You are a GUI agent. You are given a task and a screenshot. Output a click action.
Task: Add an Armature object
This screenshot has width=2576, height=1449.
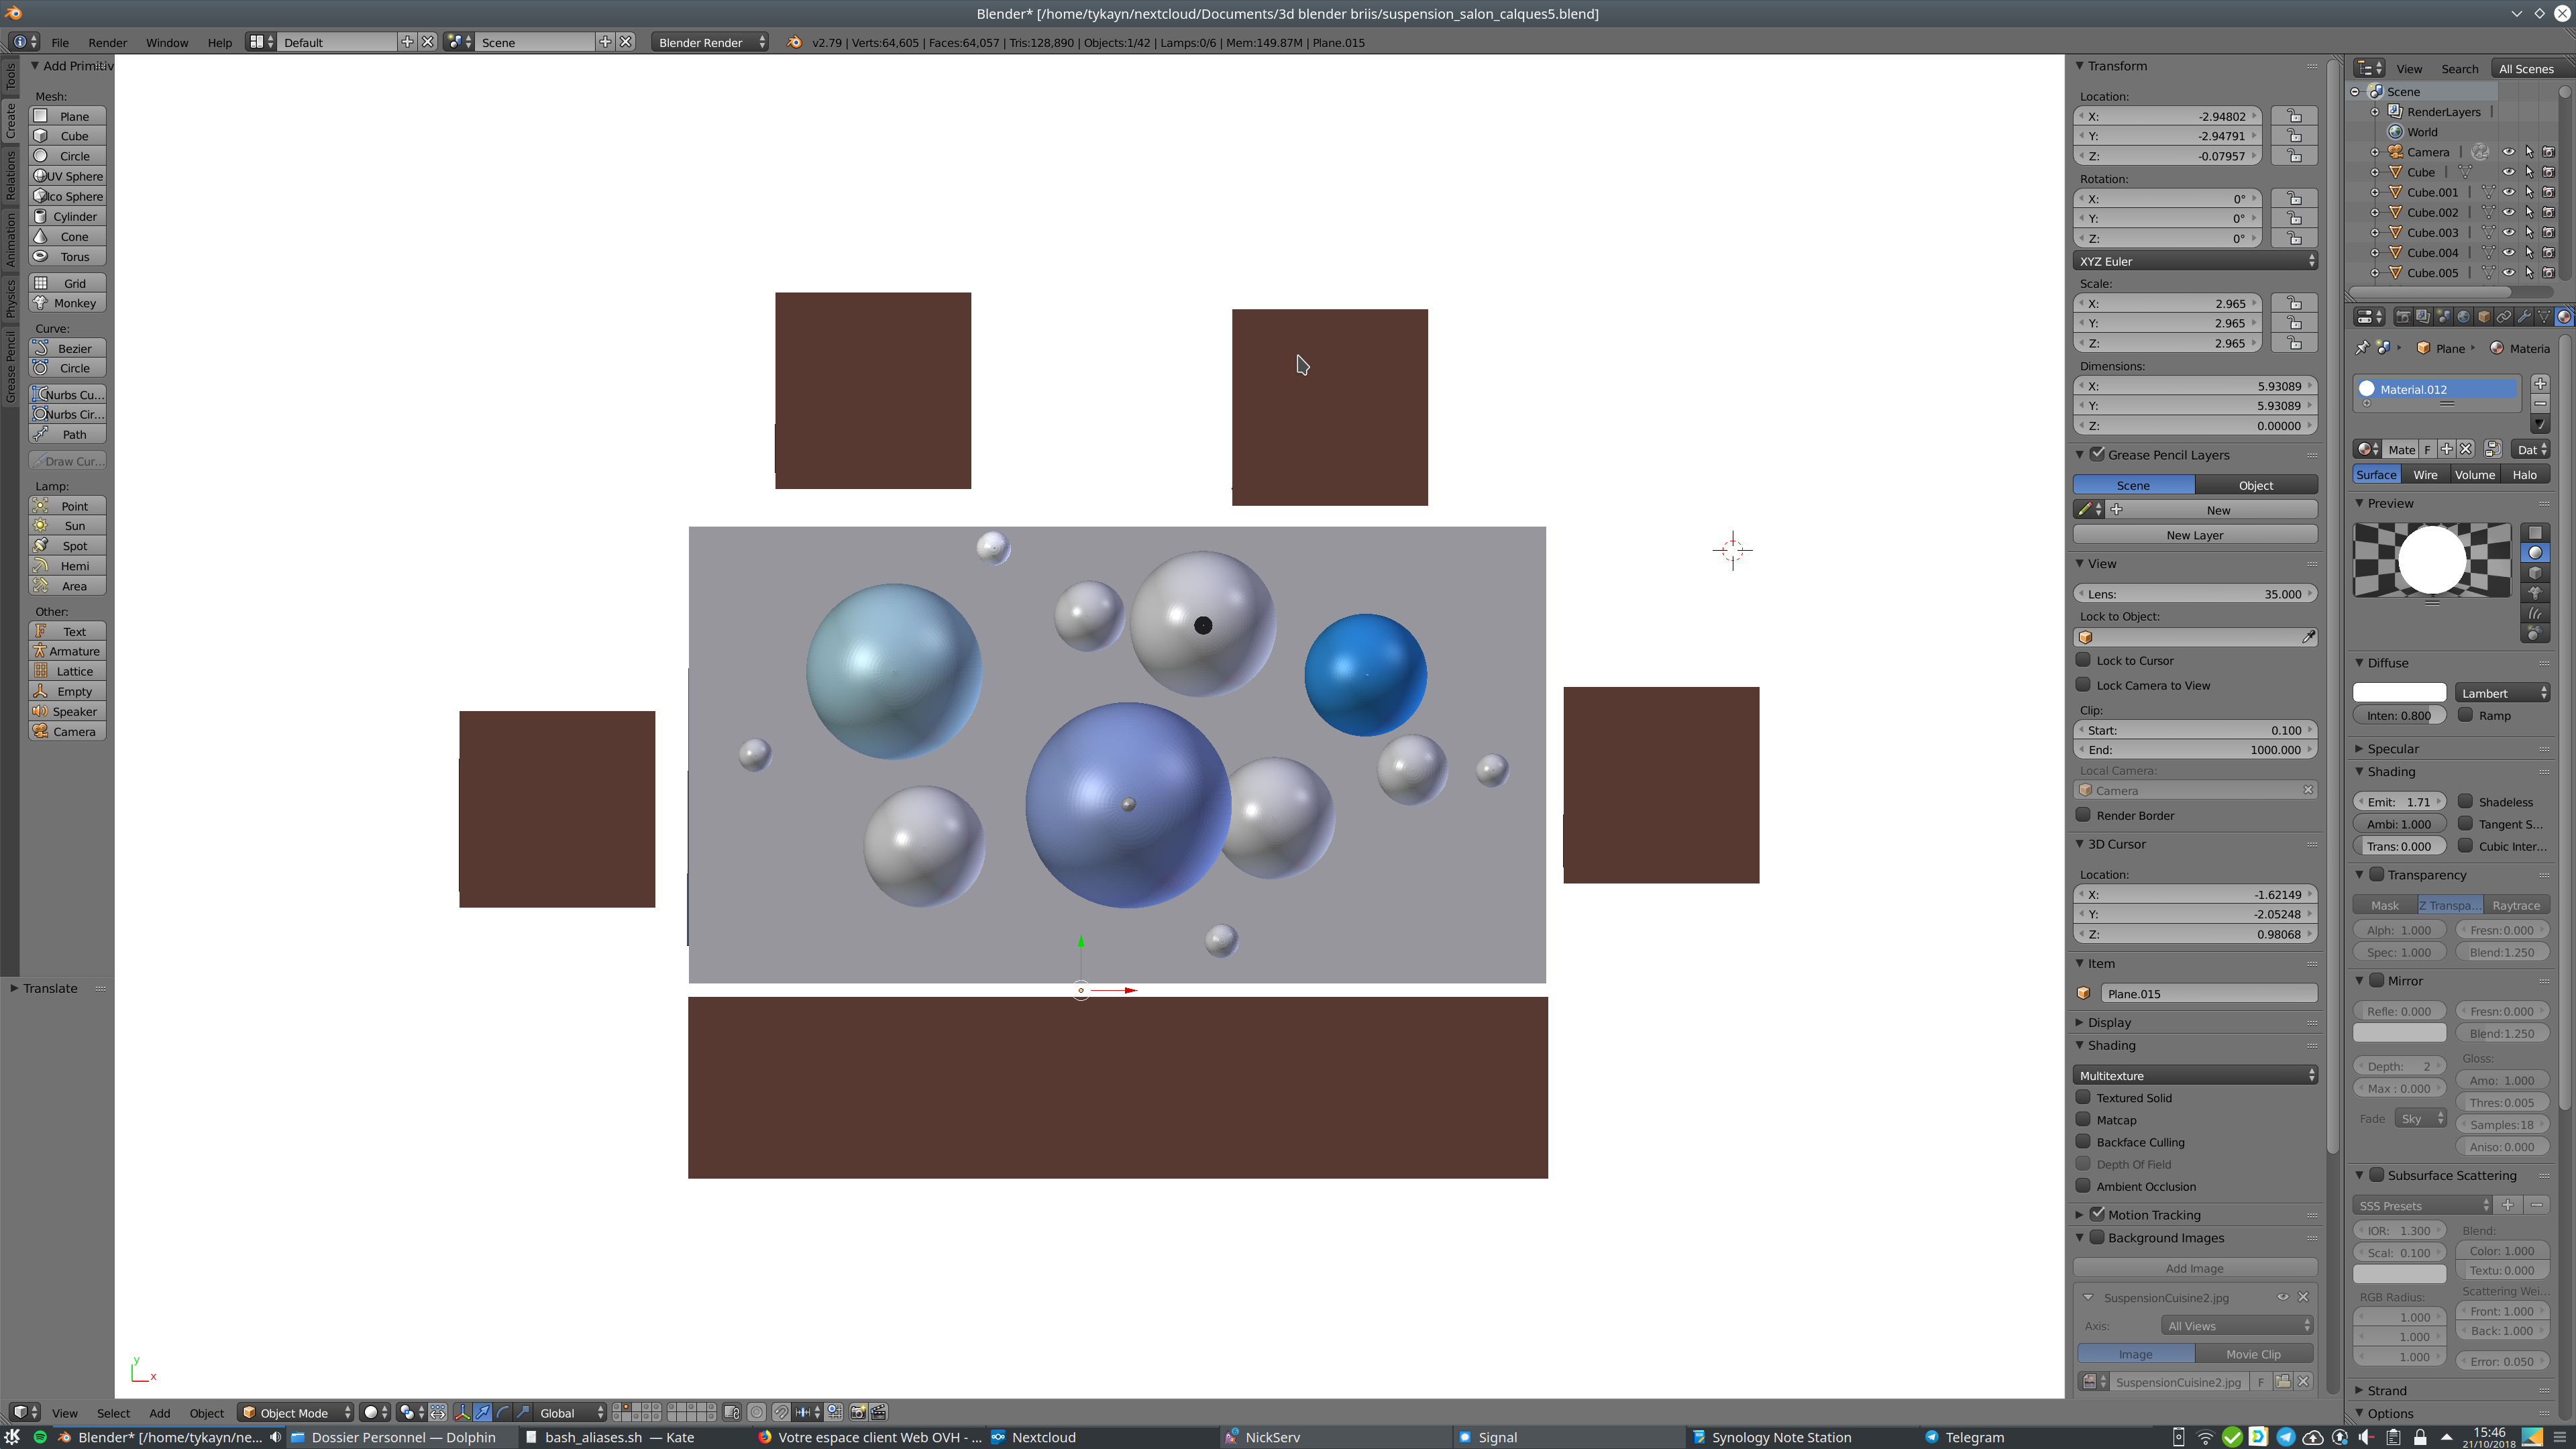tap(68, 651)
